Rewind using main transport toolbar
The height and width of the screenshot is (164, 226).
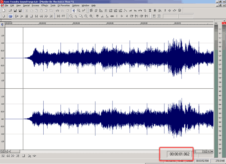(41, 16)
